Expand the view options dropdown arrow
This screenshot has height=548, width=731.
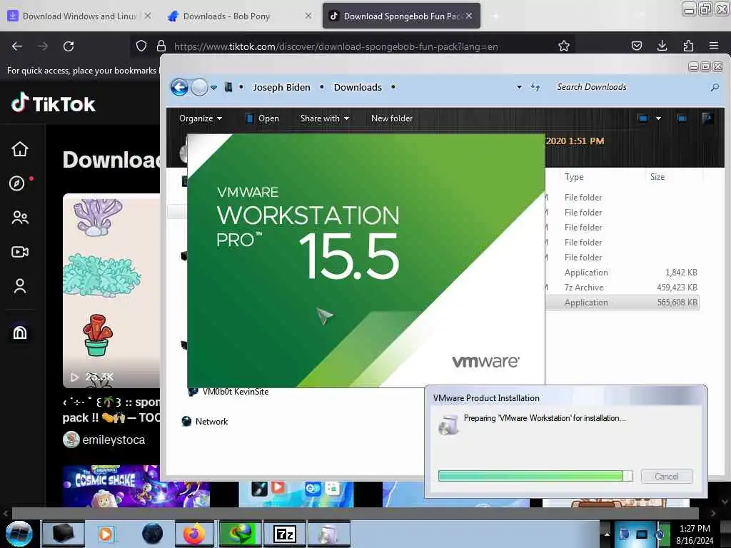(658, 118)
